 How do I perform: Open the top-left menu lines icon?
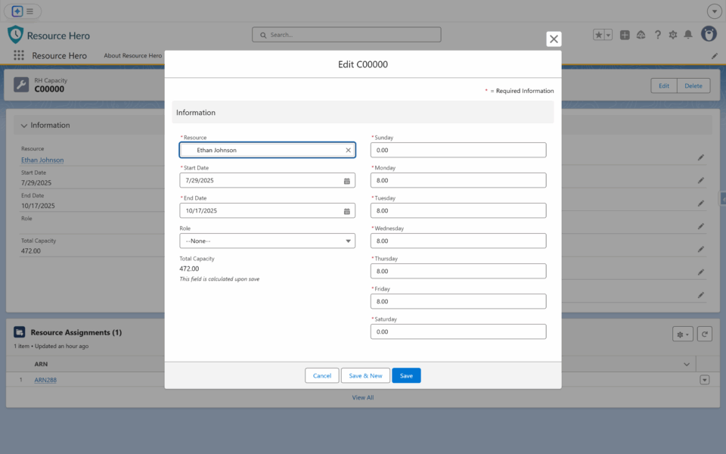[29, 11]
